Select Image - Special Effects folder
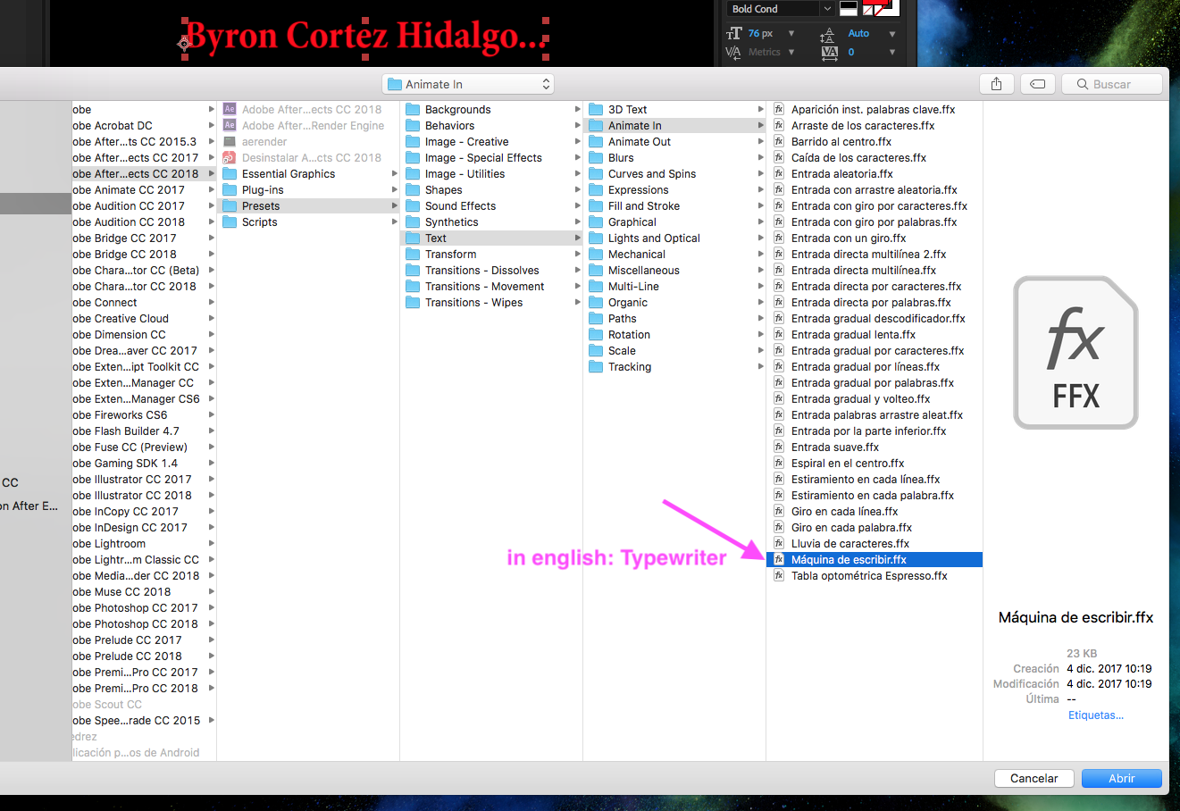The width and height of the screenshot is (1180, 811). [x=491, y=158]
